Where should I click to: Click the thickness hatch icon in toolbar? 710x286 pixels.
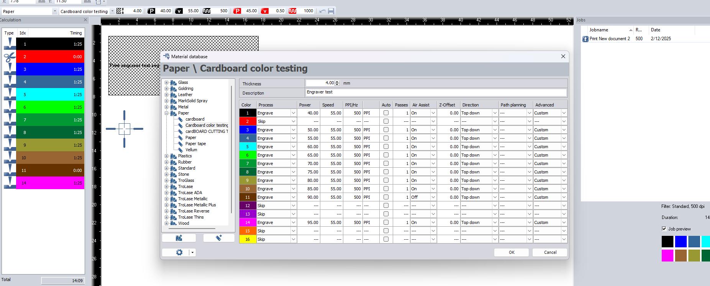[x=120, y=11]
